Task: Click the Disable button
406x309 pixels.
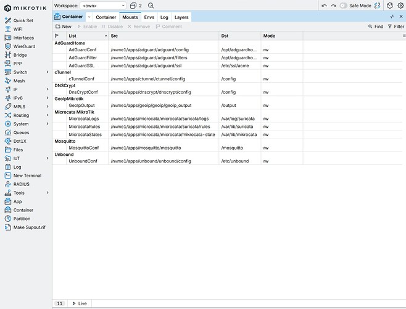Action: 112,27
